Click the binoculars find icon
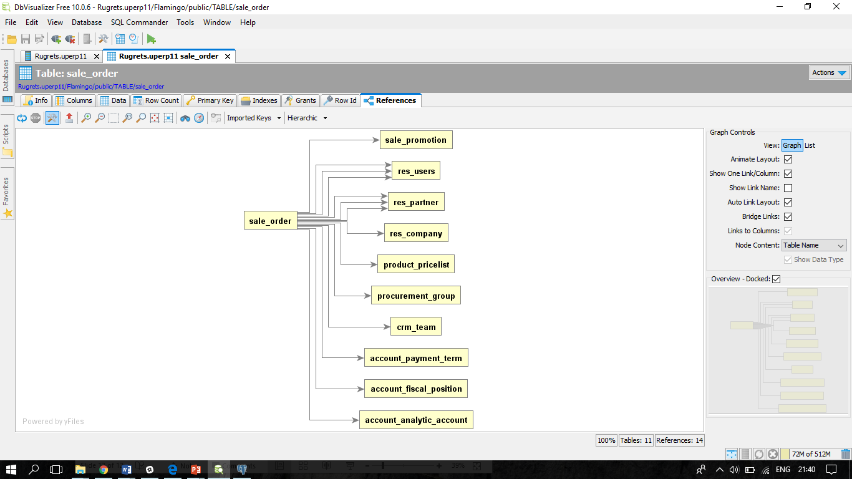This screenshot has width=852, height=479. pos(185,118)
